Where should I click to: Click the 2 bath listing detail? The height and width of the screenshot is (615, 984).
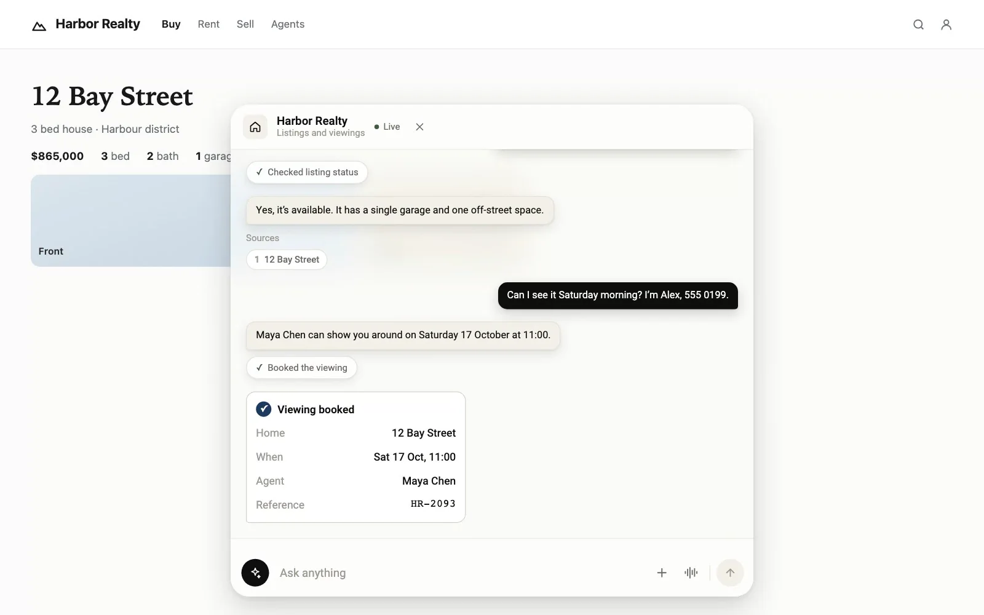(162, 156)
